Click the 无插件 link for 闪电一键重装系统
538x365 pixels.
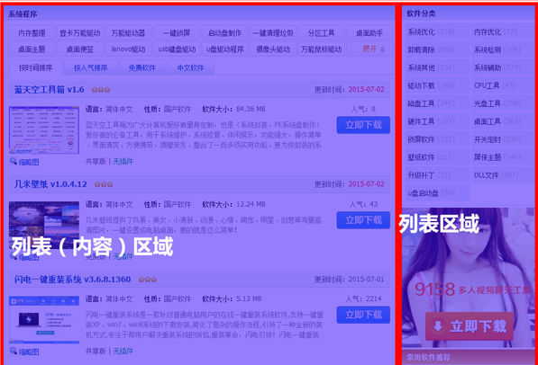point(123,351)
